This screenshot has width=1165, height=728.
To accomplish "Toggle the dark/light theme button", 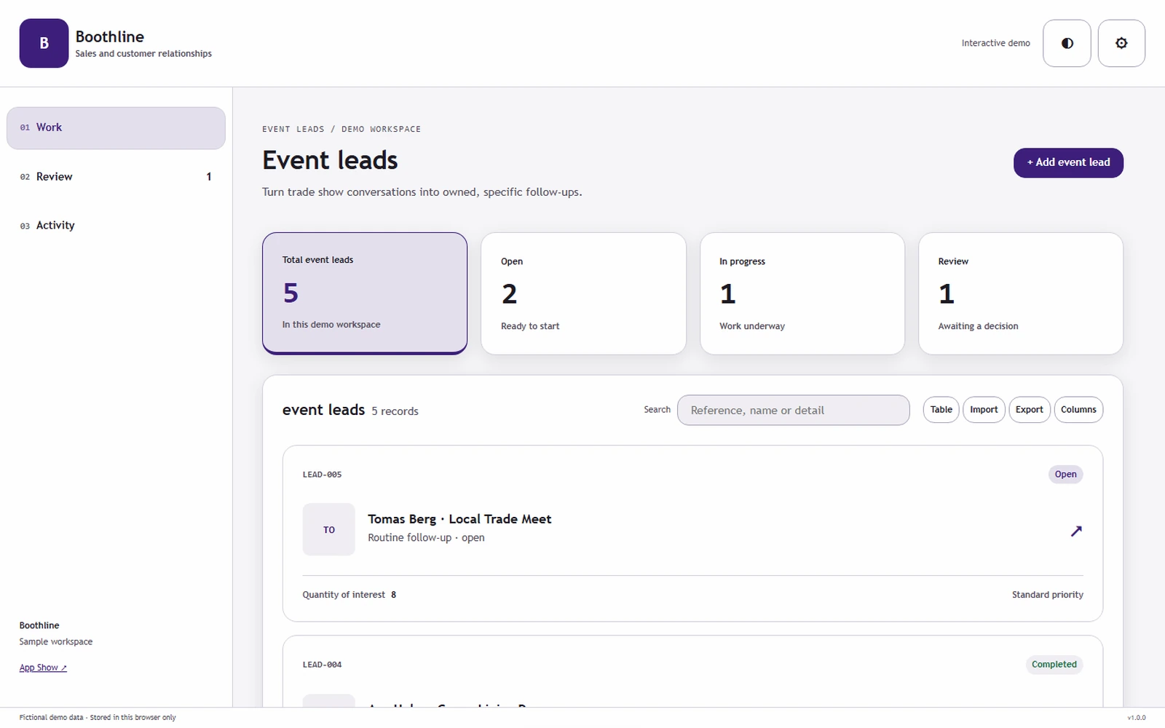I will pyautogui.click(x=1067, y=43).
